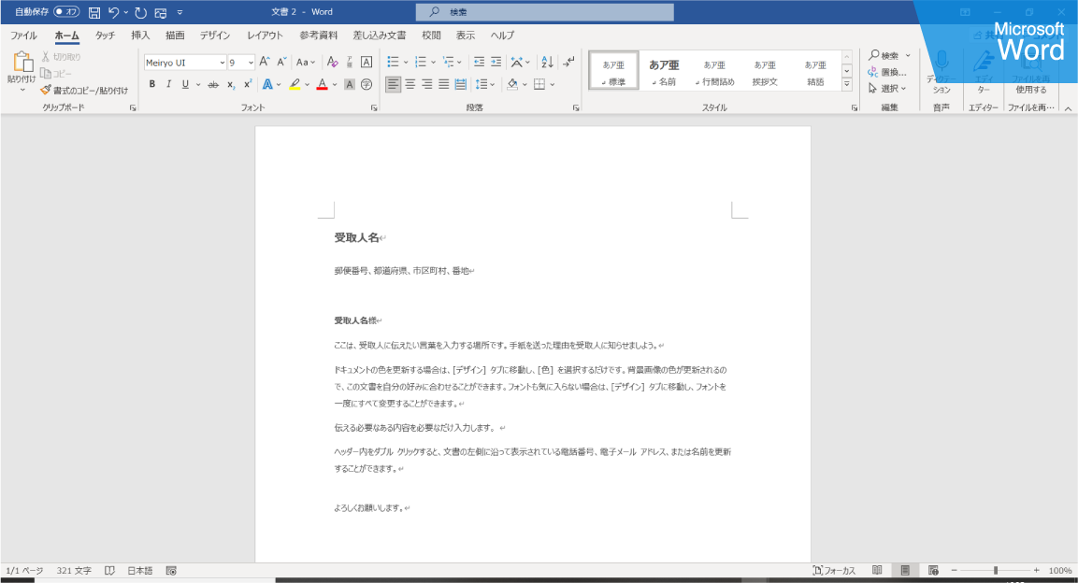Viewport: 1078px width, 583px height.
Task: Select the bulleted list icon
Action: 394,64
